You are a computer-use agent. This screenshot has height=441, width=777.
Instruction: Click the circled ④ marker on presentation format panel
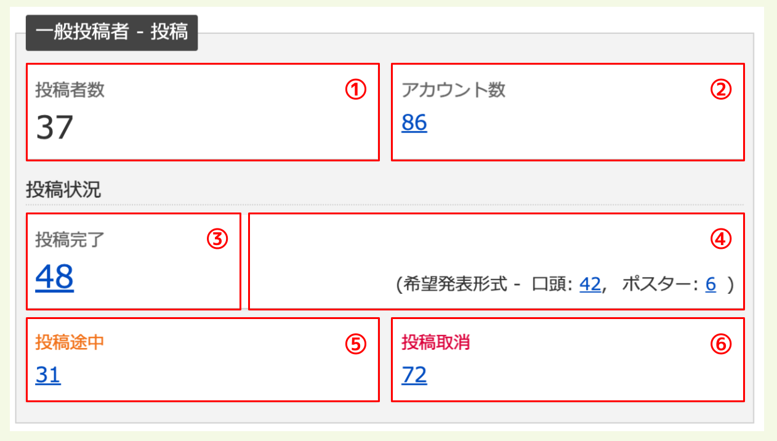click(x=722, y=240)
